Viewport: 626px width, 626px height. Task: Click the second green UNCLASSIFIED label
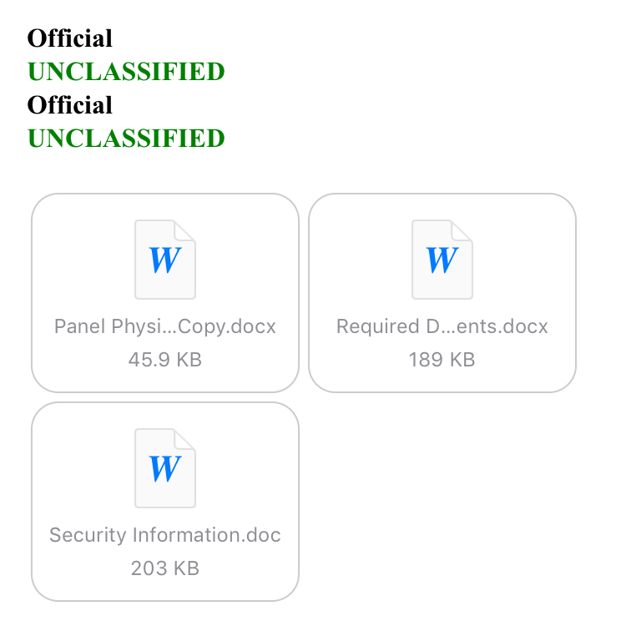(126, 139)
